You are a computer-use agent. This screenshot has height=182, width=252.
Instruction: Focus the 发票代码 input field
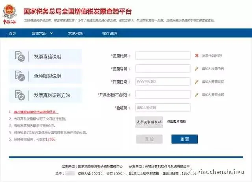tap(163, 56)
